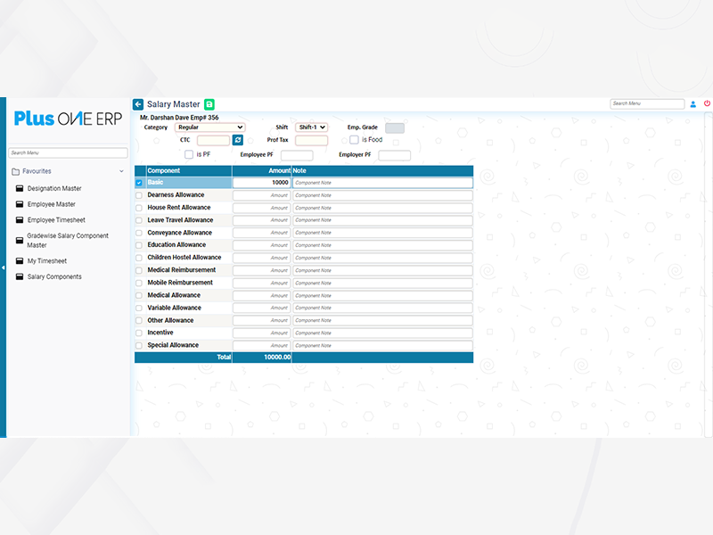
Task: Go to Salary Components menu item
Action: pyautogui.click(x=54, y=277)
